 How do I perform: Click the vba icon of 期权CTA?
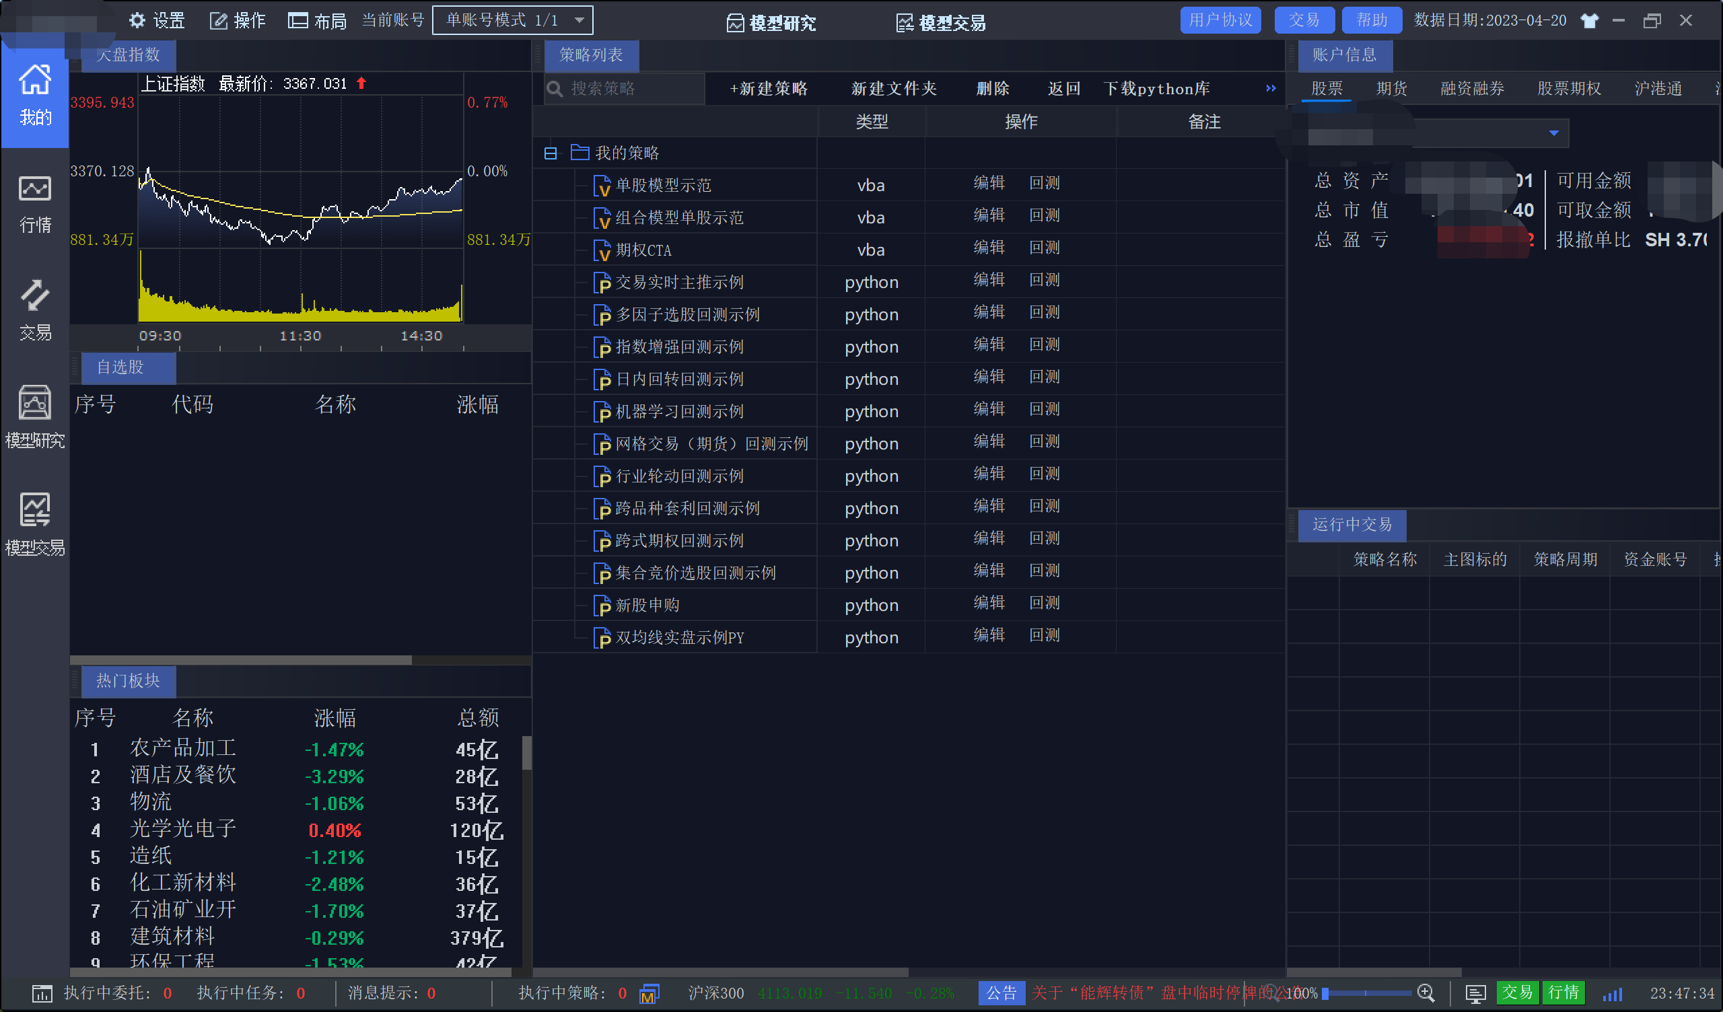[x=602, y=250]
